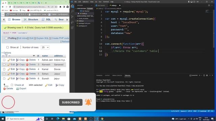Screen dimensions: 216x121
Task: Click the red Delete icon in Kamal row
Action: tap(27, 69)
